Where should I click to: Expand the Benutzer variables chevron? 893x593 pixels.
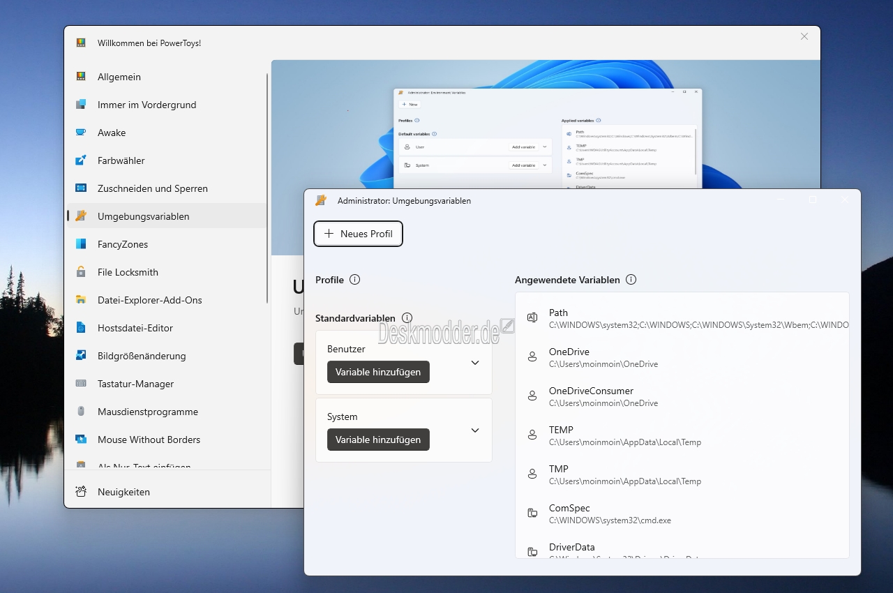point(475,363)
